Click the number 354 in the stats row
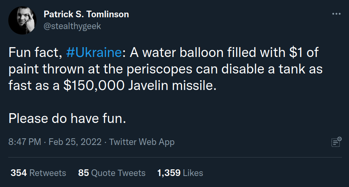The image size is (349, 187). click(x=18, y=173)
